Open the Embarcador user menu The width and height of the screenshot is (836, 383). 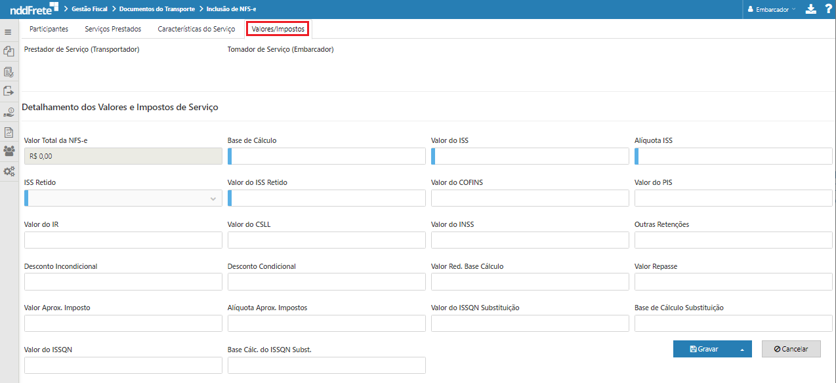click(x=772, y=10)
